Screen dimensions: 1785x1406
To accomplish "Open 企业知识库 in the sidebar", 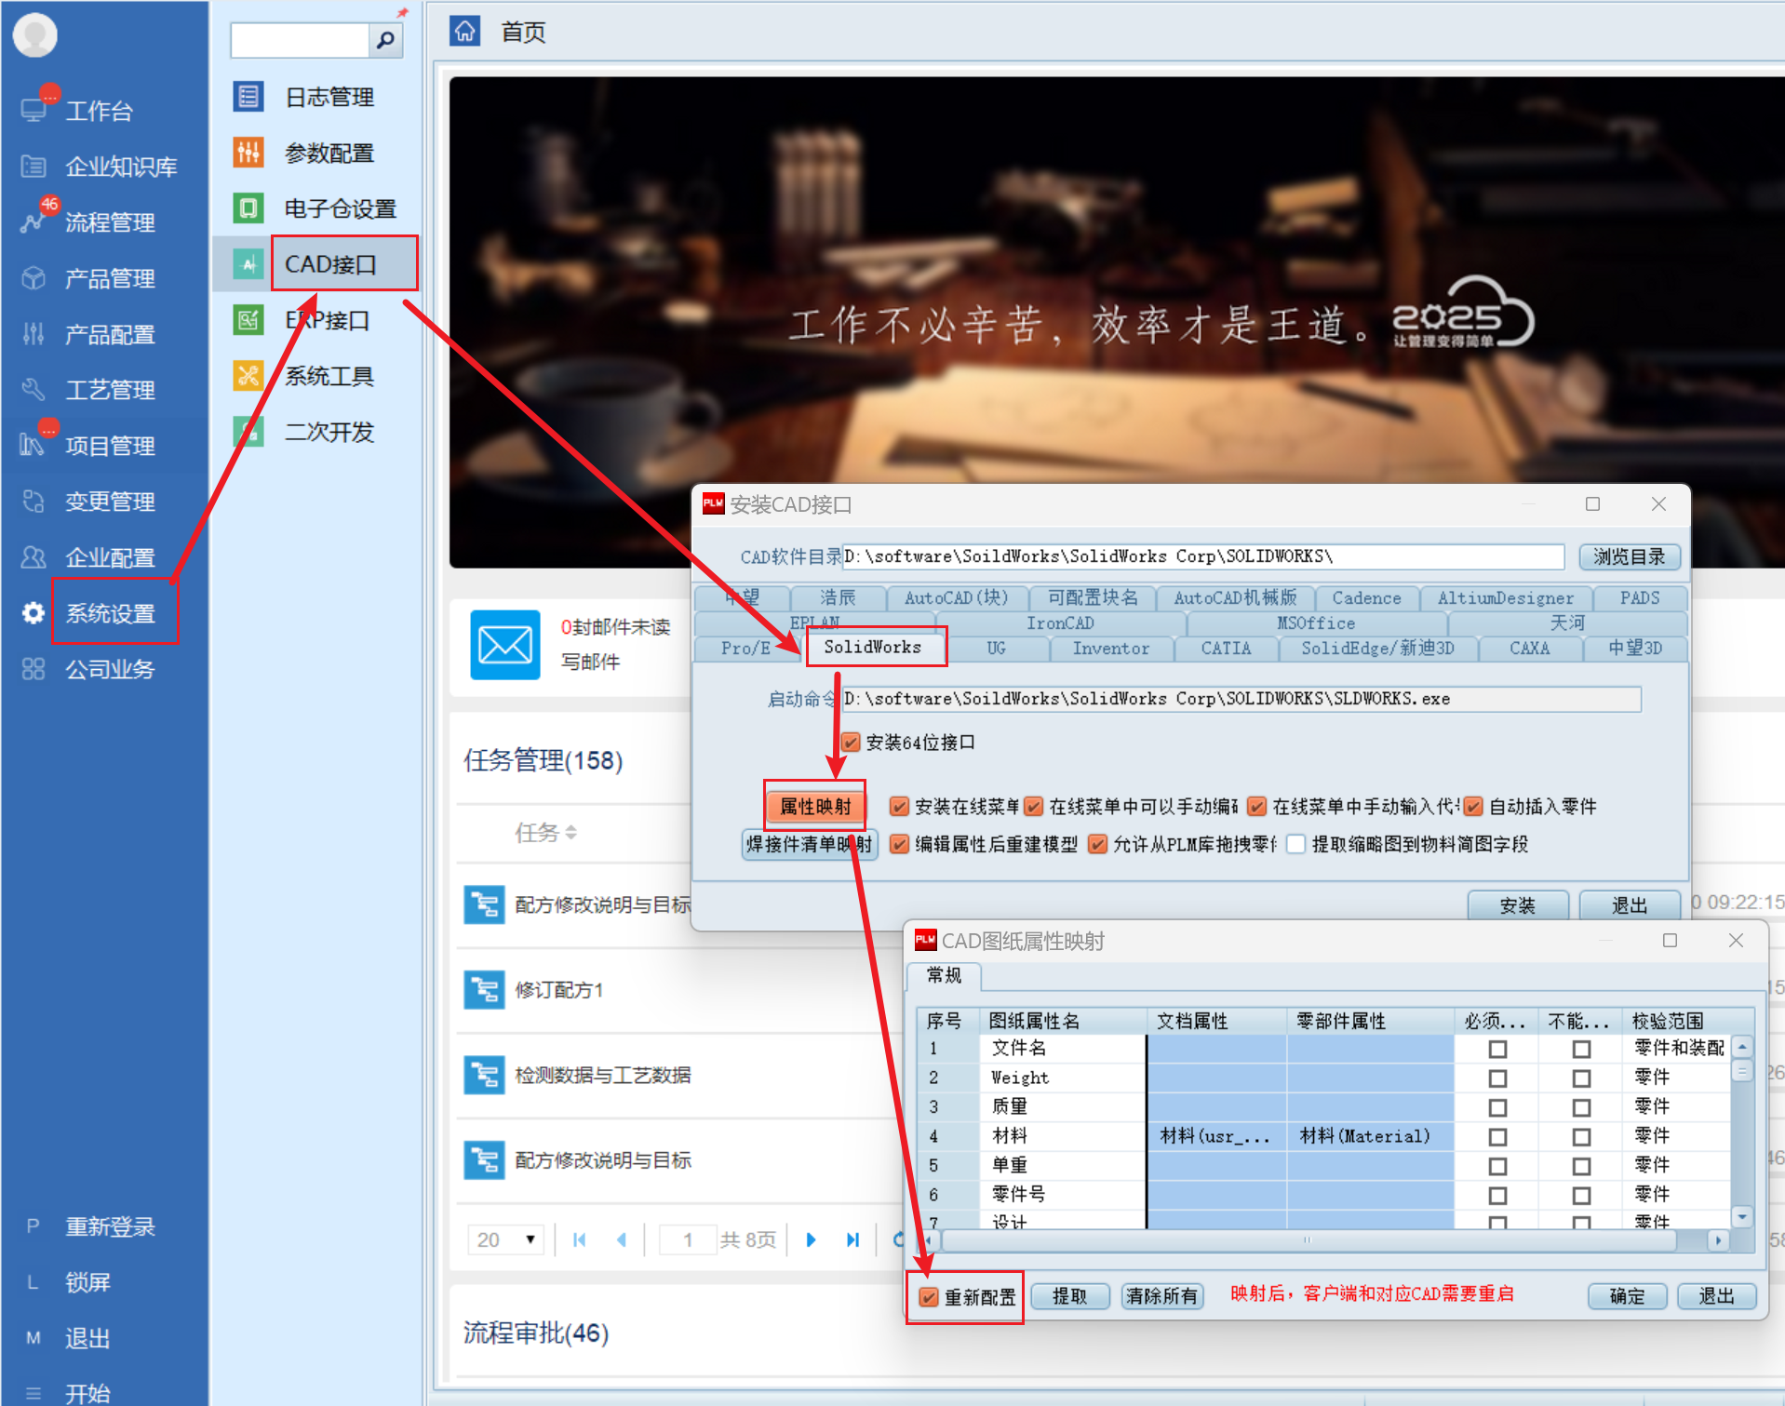I will point(120,167).
